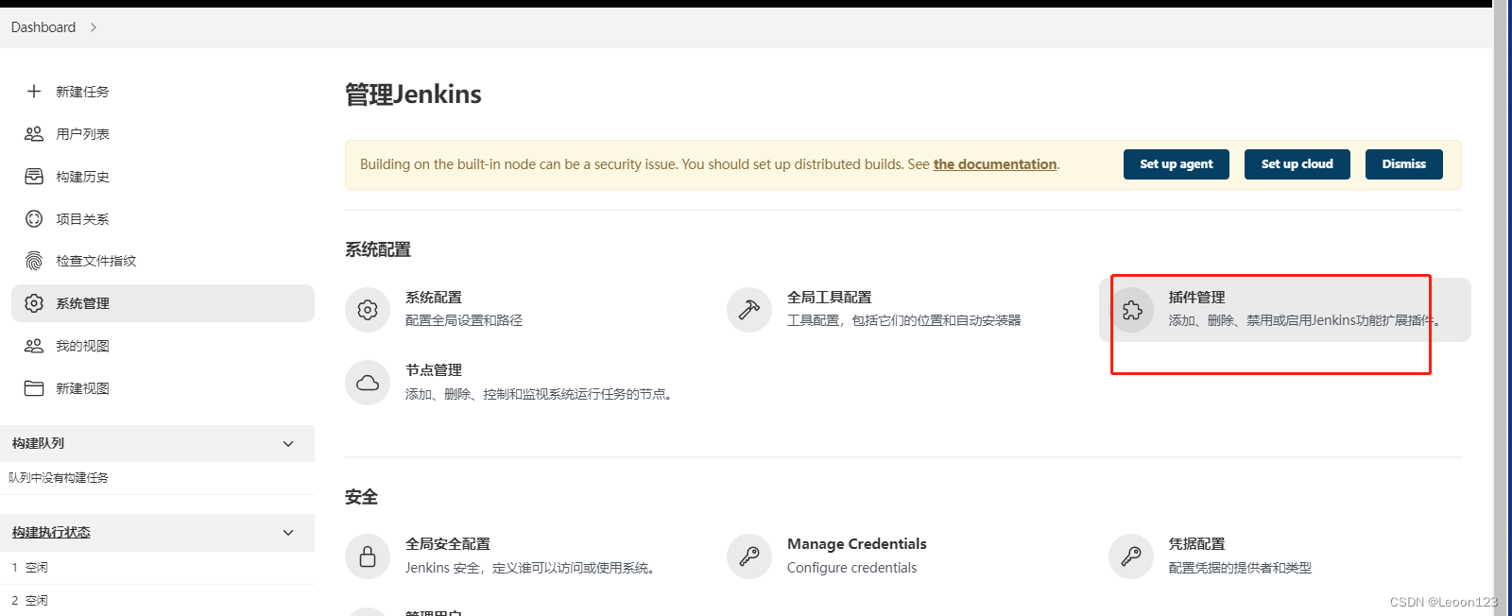
Task: Click the cloud icon for 节点管理
Action: pyautogui.click(x=368, y=383)
